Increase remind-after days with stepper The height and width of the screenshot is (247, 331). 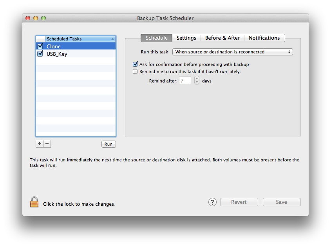[197, 78]
